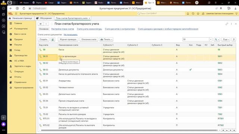Open Счета учета номенклатуры link
Screen dimensions: 239x134
(x=89, y=29)
